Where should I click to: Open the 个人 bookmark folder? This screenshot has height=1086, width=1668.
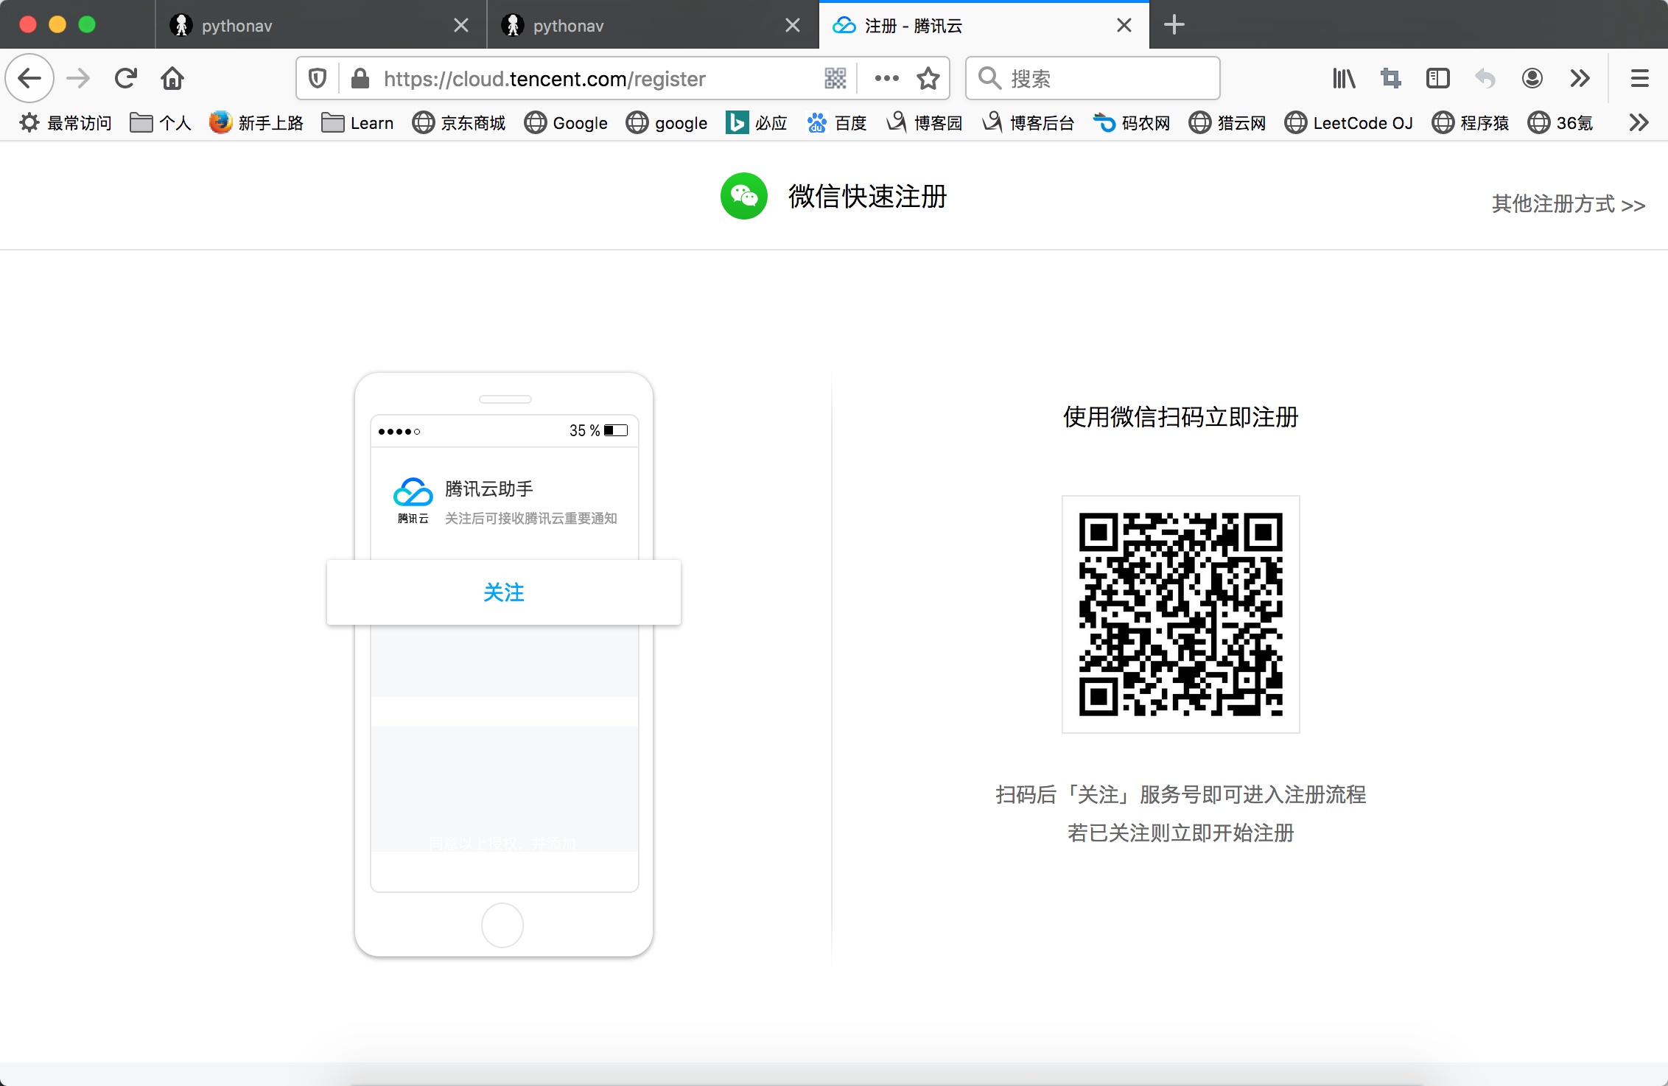pos(161,122)
